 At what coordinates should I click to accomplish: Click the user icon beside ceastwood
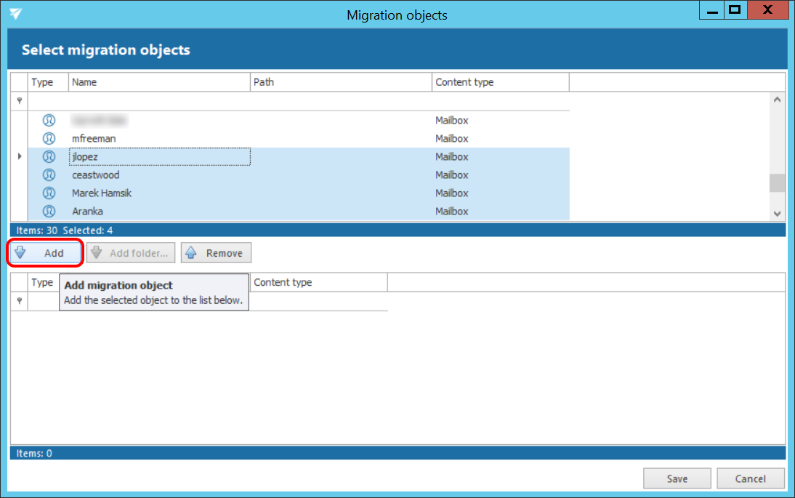tap(49, 174)
